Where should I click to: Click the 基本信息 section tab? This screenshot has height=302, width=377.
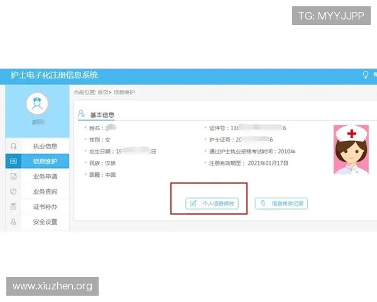pos(102,115)
